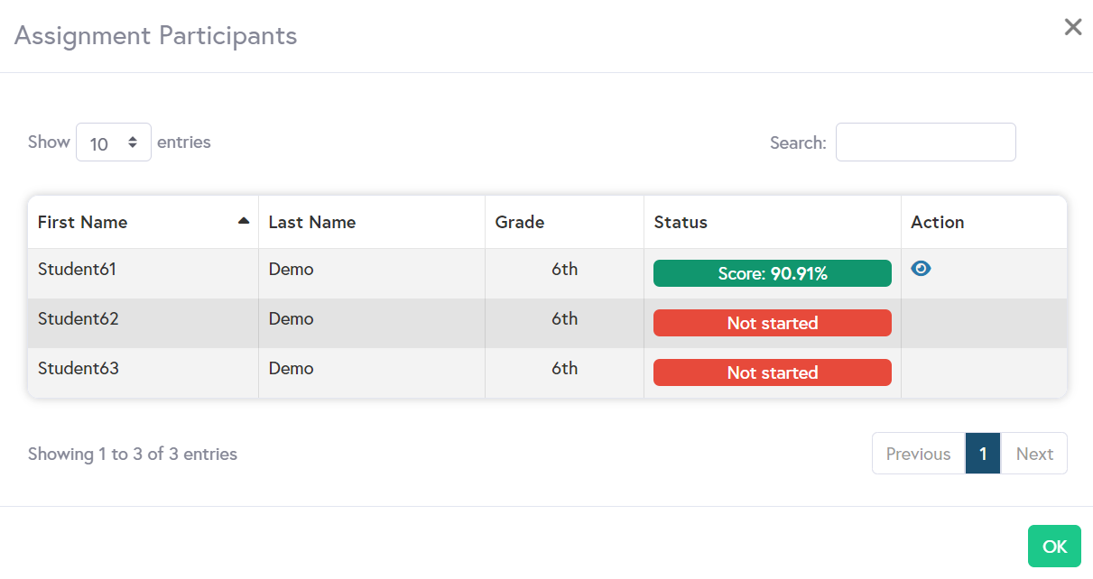Sort table by Grade header
The image size is (1093, 579).
pos(520,222)
